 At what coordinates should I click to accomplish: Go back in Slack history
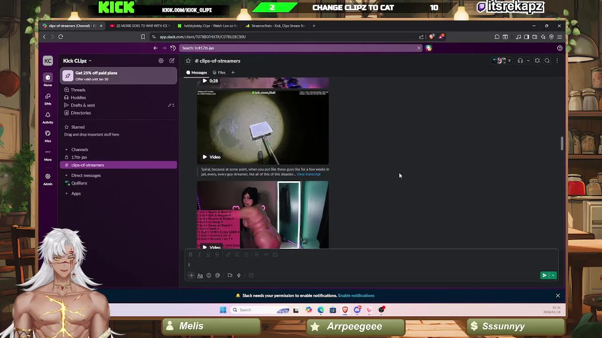click(155, 48)
